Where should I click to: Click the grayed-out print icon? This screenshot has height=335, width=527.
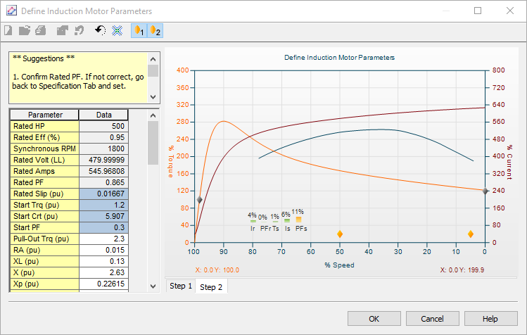point(41,31)
